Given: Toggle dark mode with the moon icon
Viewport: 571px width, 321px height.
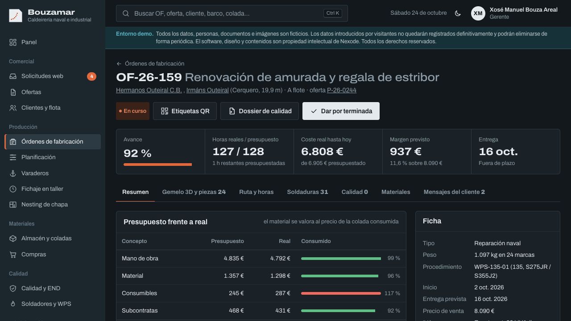Looking at the screenshot, I should [458, 13].
